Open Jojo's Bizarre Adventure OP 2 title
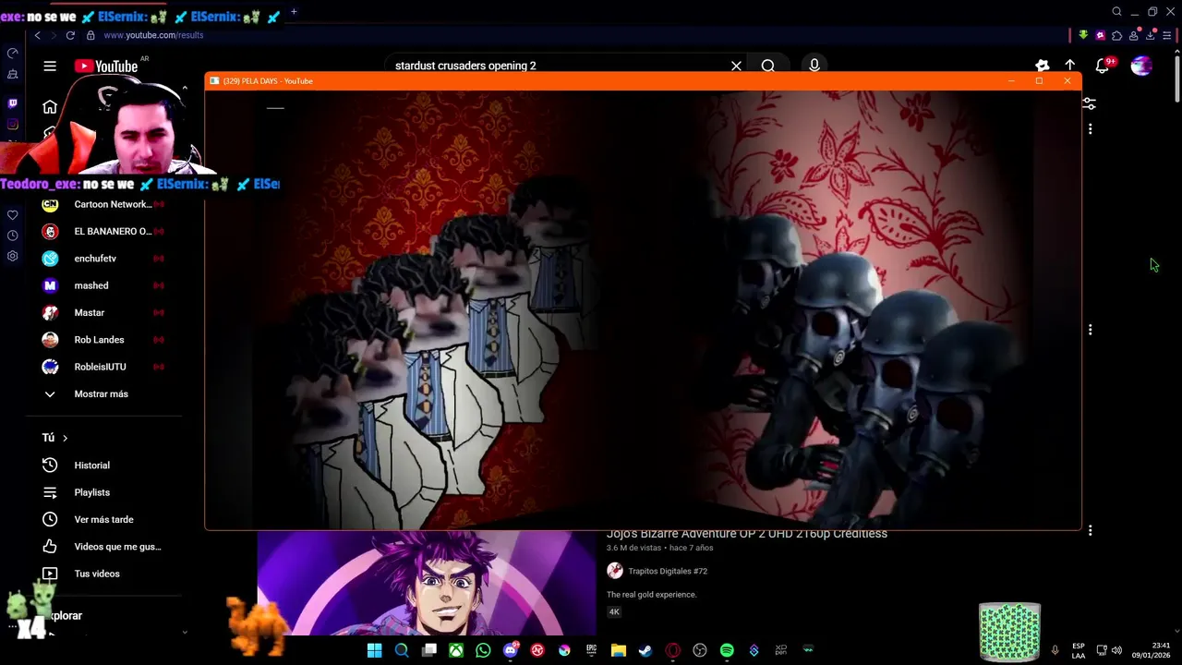Screen dimensions: 1182x665 click(747, 534)
